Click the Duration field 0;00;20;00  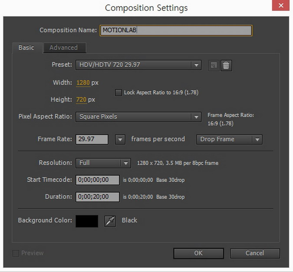tap(97, 197)
